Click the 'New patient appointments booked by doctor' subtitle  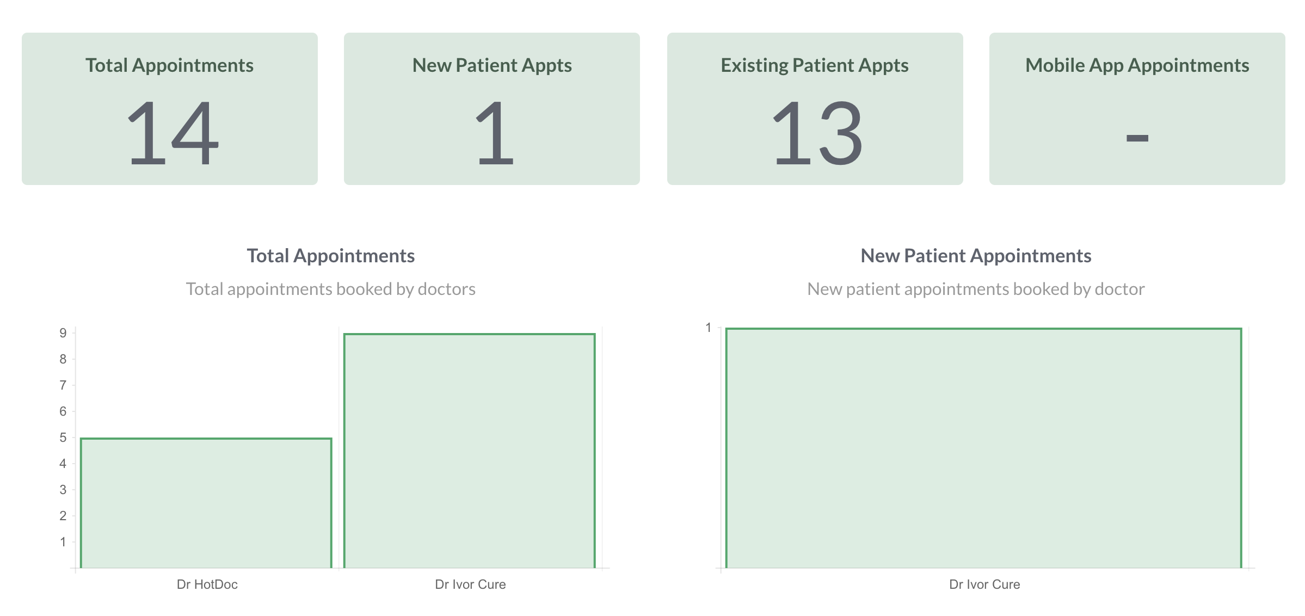(x=976, y=289)
